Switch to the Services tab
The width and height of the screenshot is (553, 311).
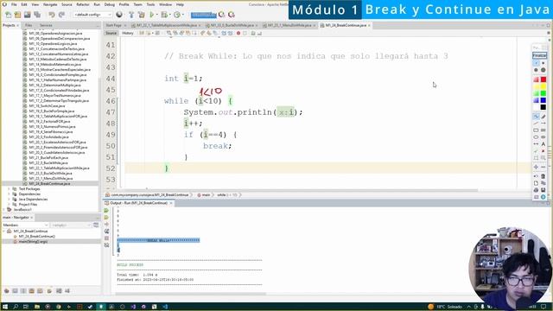pos(46,25)
